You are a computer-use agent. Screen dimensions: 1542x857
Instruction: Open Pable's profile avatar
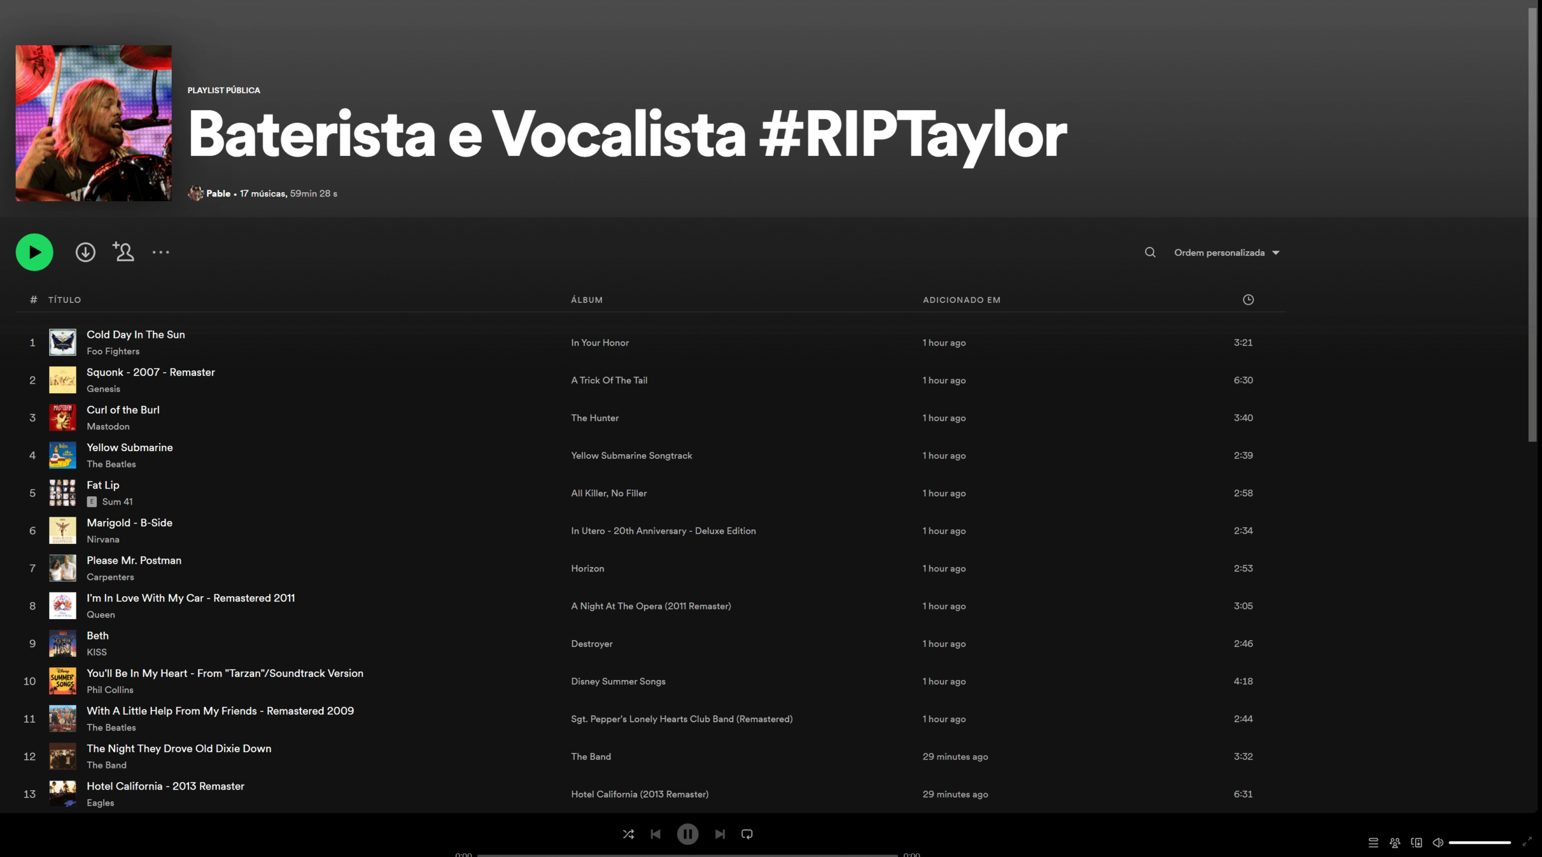[195, 193]
